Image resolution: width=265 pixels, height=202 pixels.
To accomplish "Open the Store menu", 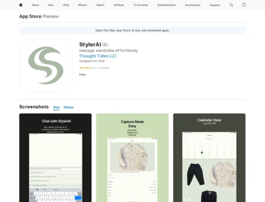I will coord(35,5).
